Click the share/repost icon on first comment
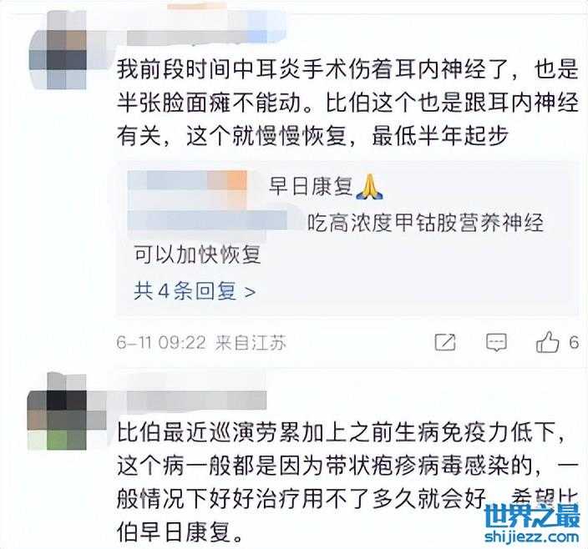 coord(445,342)
